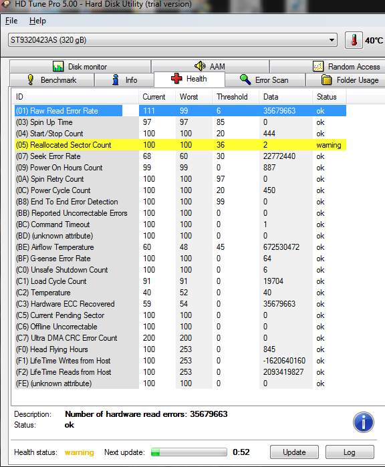Click the thermometer temperature icon
The height and width of the screenshot is (467, 385).
point(354,40)
